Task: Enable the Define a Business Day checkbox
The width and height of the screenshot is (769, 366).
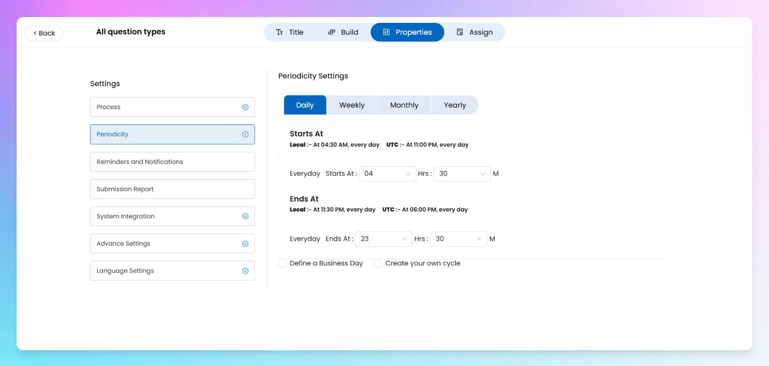Action: click(x=282, y=264)
